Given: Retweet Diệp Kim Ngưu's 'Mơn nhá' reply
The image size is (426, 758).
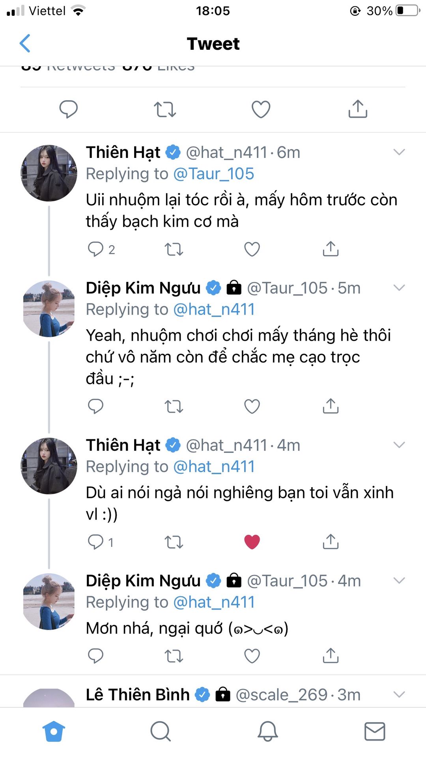Looking at the screenshot, I should (x=174, y=656).
